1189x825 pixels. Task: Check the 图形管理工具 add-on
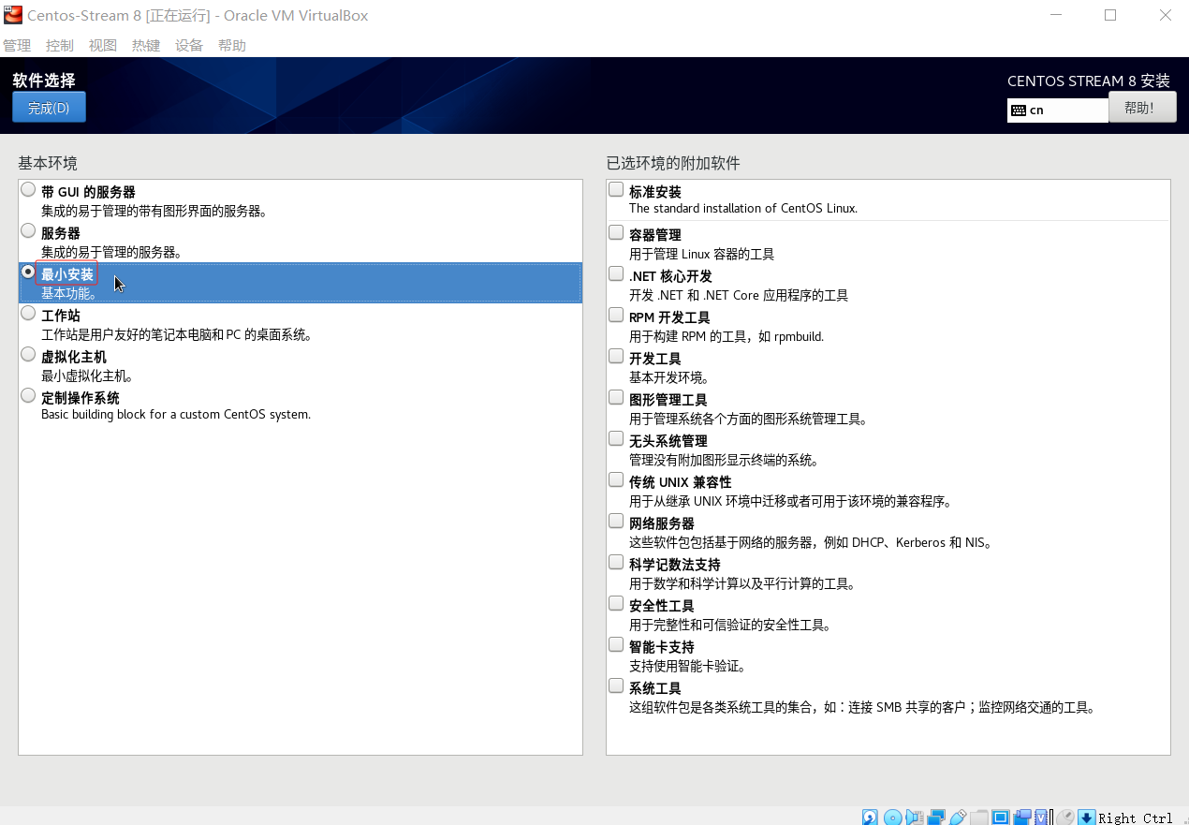[616, 397]
